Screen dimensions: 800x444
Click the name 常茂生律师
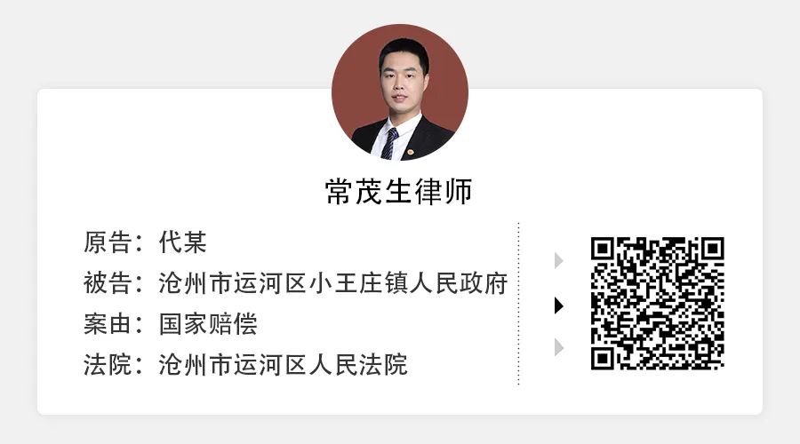[399, 192]
